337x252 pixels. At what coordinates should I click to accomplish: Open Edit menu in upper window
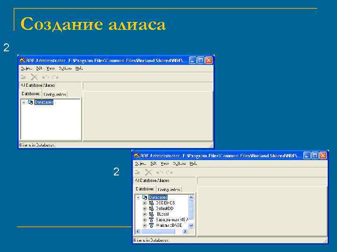point(39,68)
